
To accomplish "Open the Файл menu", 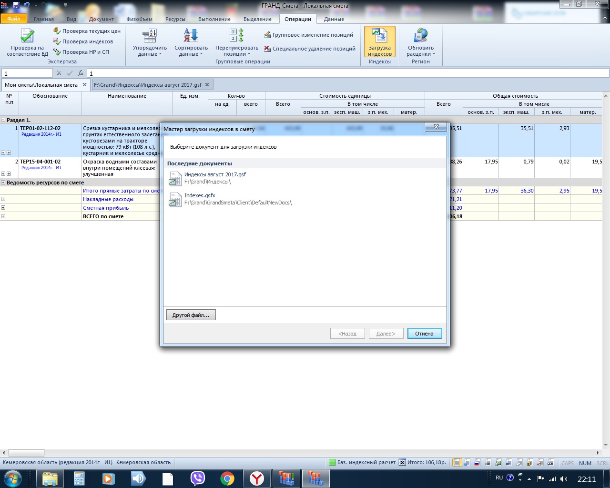I will coord(14,19).
